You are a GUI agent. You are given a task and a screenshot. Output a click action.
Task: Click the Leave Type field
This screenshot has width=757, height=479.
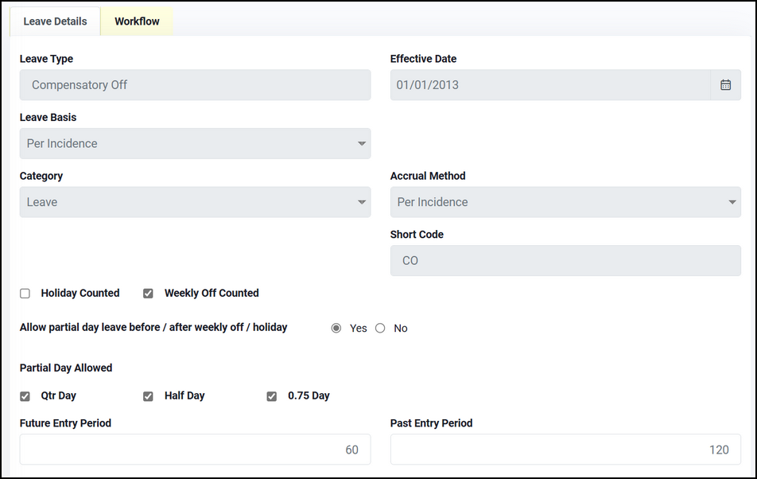pyautogui.click(x=195, y=85)
